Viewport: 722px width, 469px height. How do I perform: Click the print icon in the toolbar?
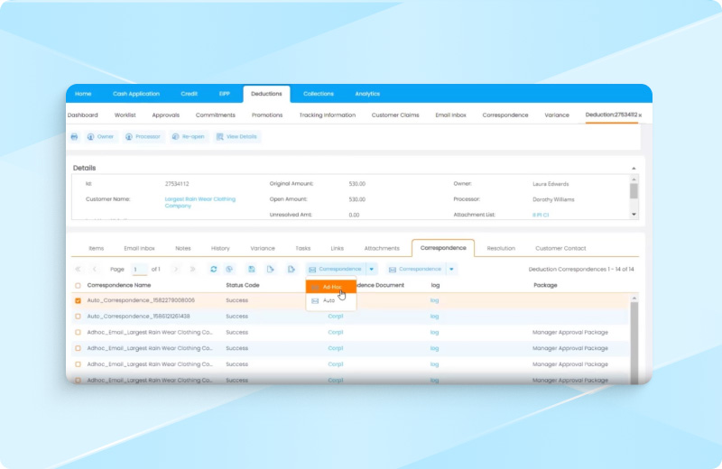tap(74, 137)
